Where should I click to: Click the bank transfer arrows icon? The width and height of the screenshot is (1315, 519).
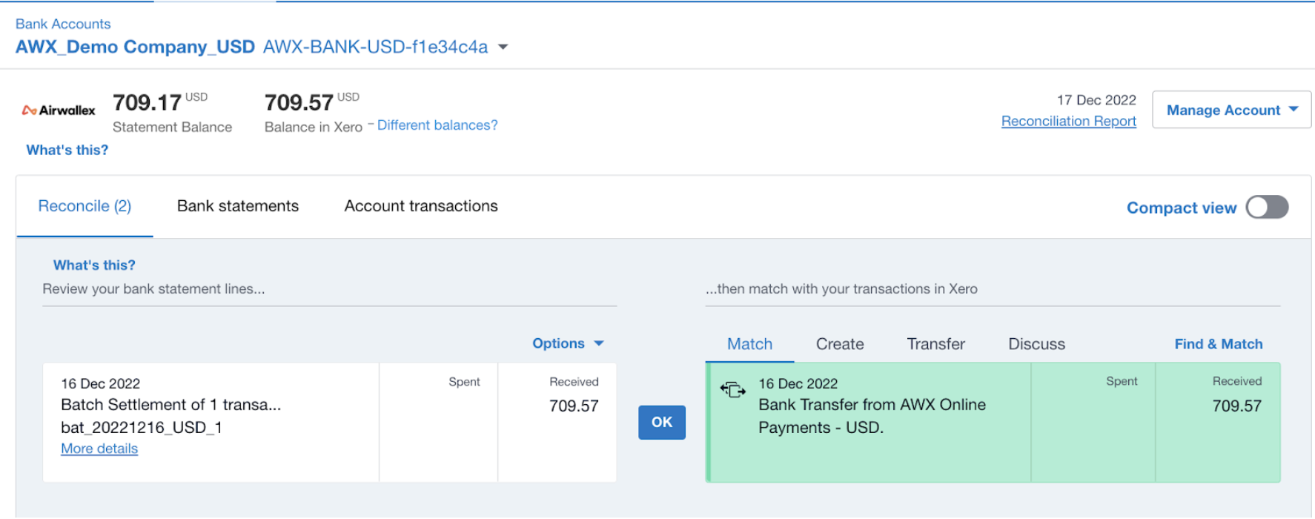click(732, 389)
